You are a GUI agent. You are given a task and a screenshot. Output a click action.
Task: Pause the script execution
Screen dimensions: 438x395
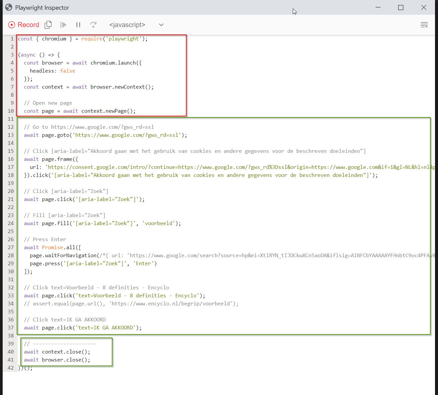coord(78,25)
